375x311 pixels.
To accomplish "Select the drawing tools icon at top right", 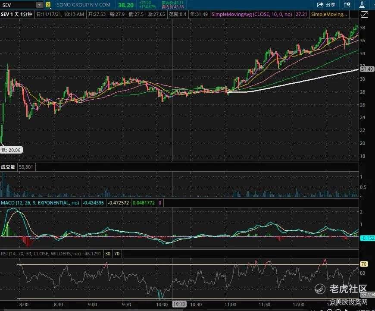I will click(x=365, y=14).
